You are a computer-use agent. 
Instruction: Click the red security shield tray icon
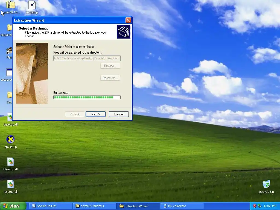[255, 206]
